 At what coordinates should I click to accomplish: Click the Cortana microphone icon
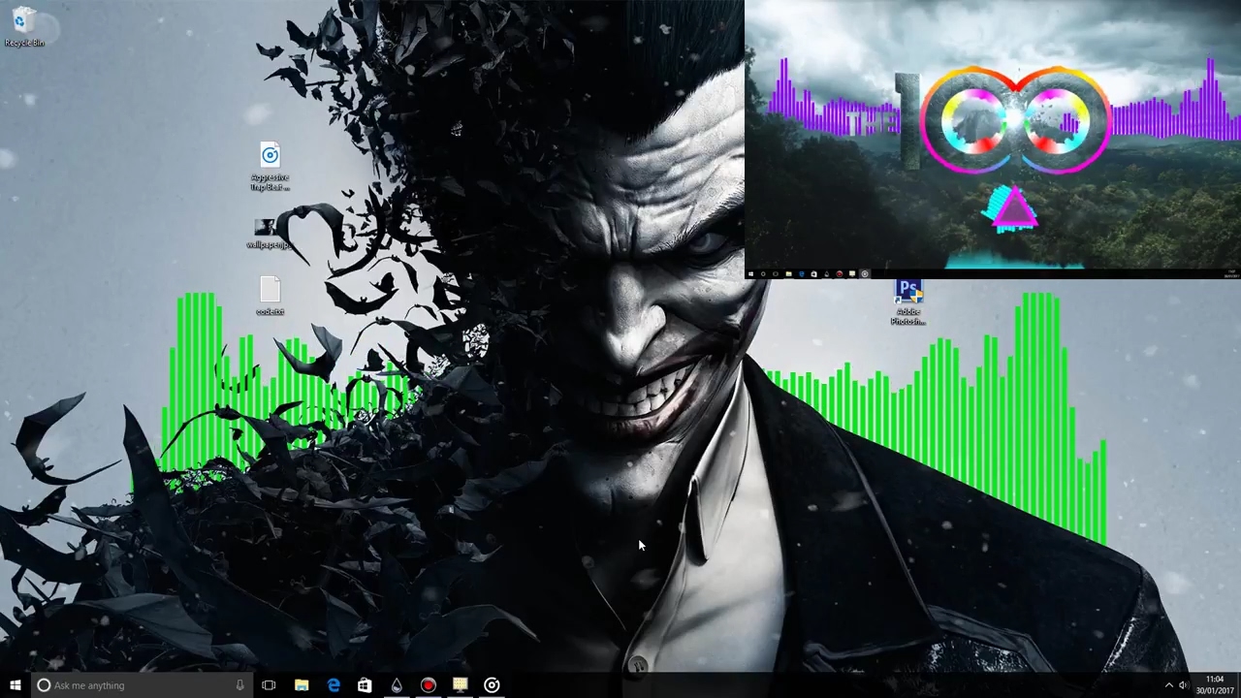click(x=239, y=685)
